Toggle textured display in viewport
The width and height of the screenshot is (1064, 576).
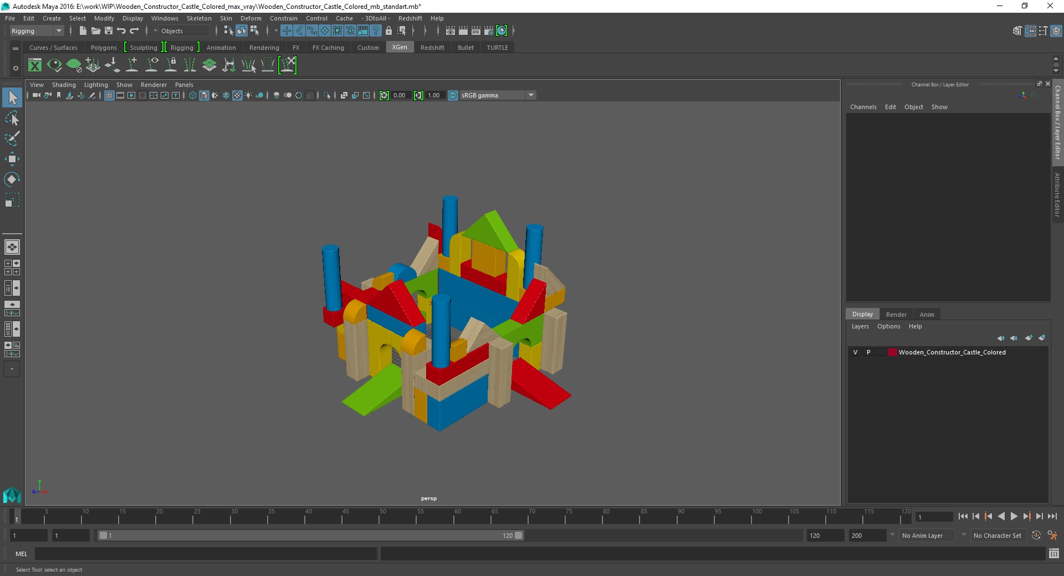pos(237,95)
